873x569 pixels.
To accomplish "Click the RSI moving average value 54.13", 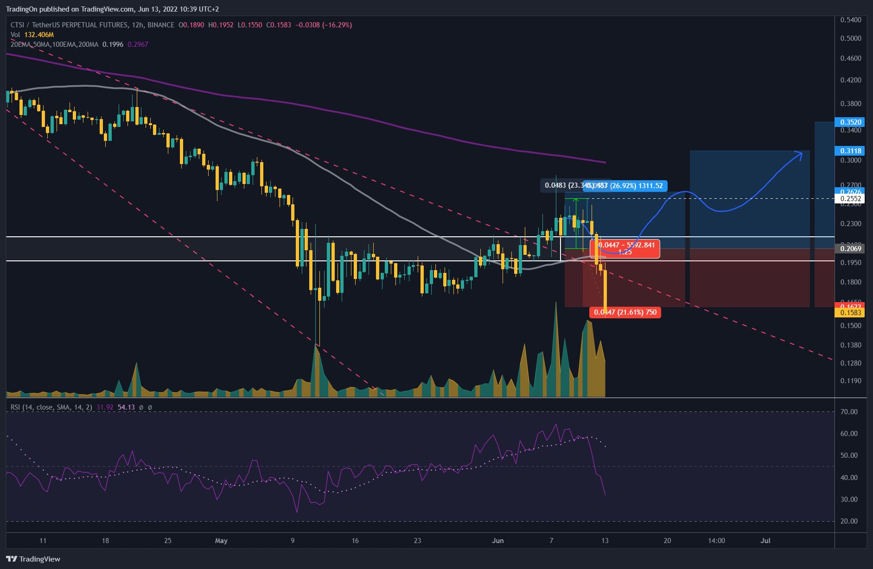I will pyautogui.click(x=126, y=407).
